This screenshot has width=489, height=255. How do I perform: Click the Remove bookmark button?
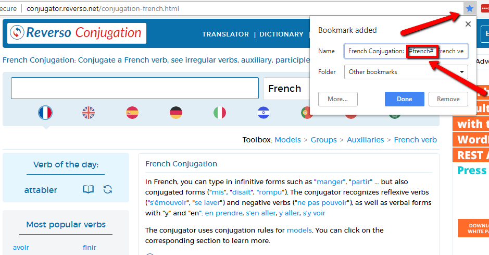click(x=448, y=99)
